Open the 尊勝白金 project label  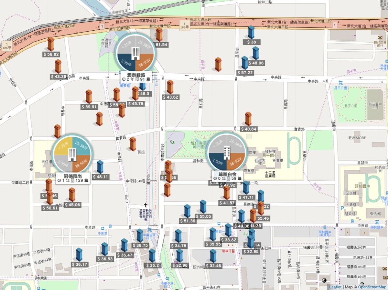228,176
